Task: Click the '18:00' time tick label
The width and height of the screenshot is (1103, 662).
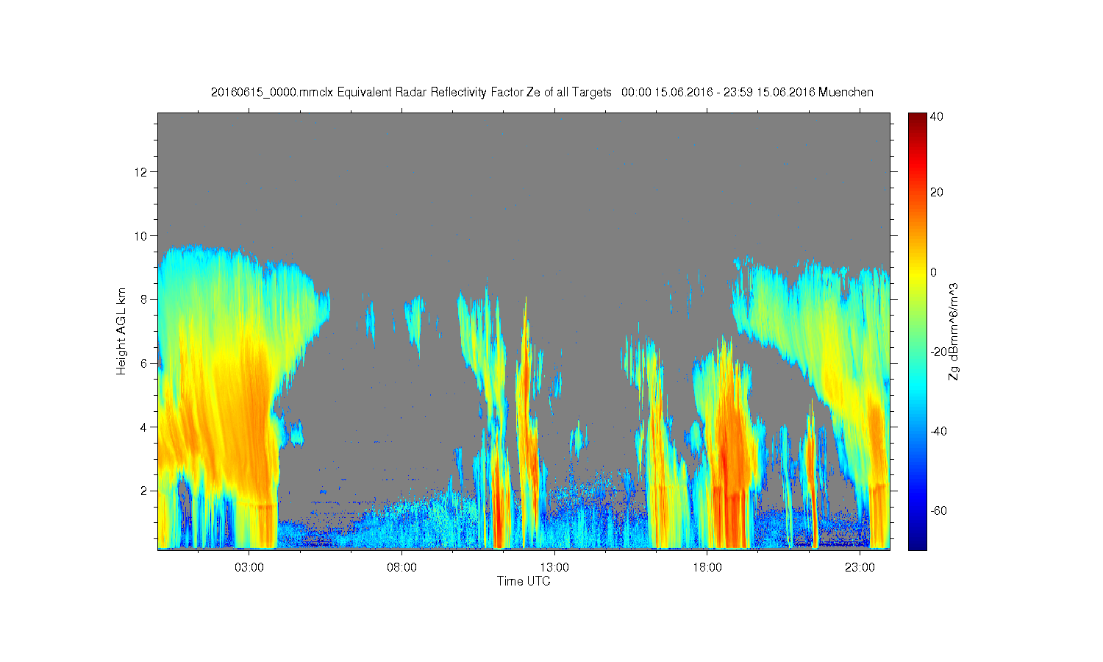Action: point(707,568)
